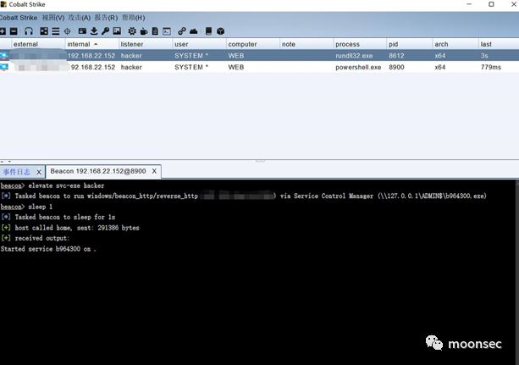Image resolution: width=519 pixels, height=365 pixels.
Task: Click the Java coffee cup icon
Action: pyautogui.click(x=144, y=31)
